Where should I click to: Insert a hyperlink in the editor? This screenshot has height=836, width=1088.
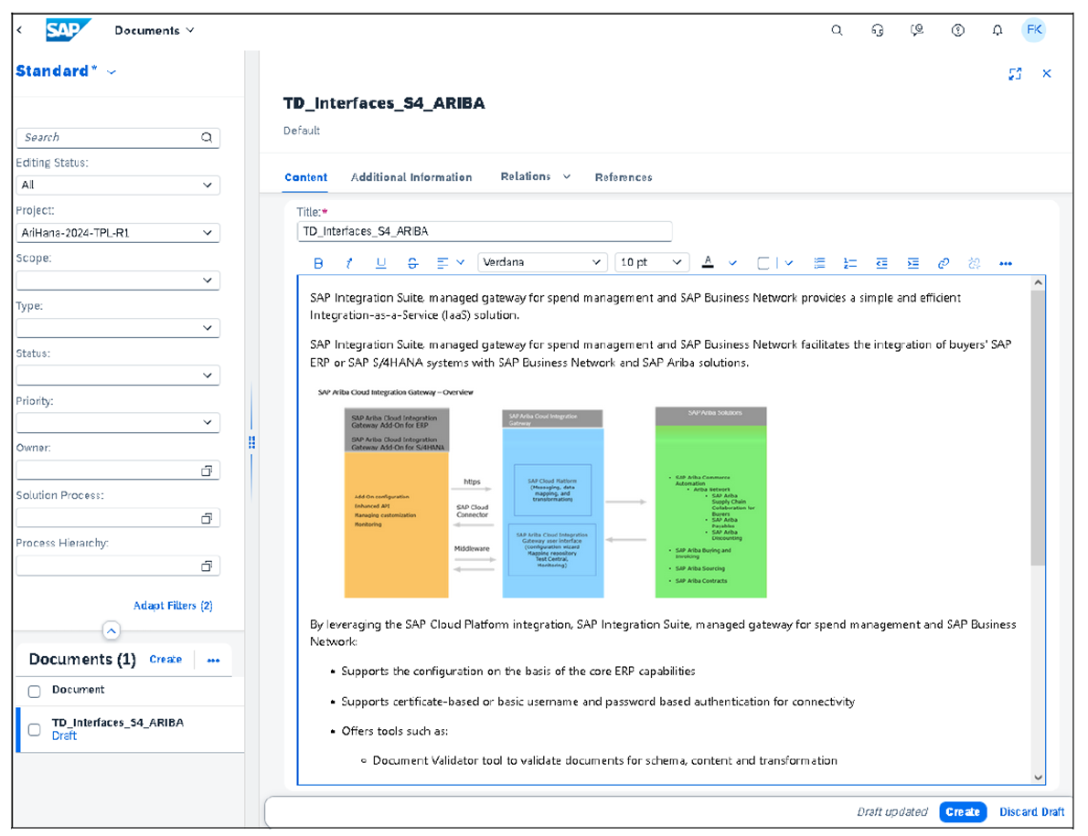pyautogui.click(x=944, y=263)
